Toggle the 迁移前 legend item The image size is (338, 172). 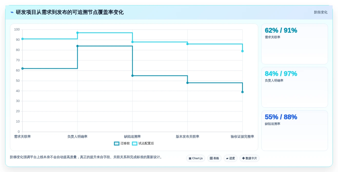pyautogui.click(x=122, y=144)
